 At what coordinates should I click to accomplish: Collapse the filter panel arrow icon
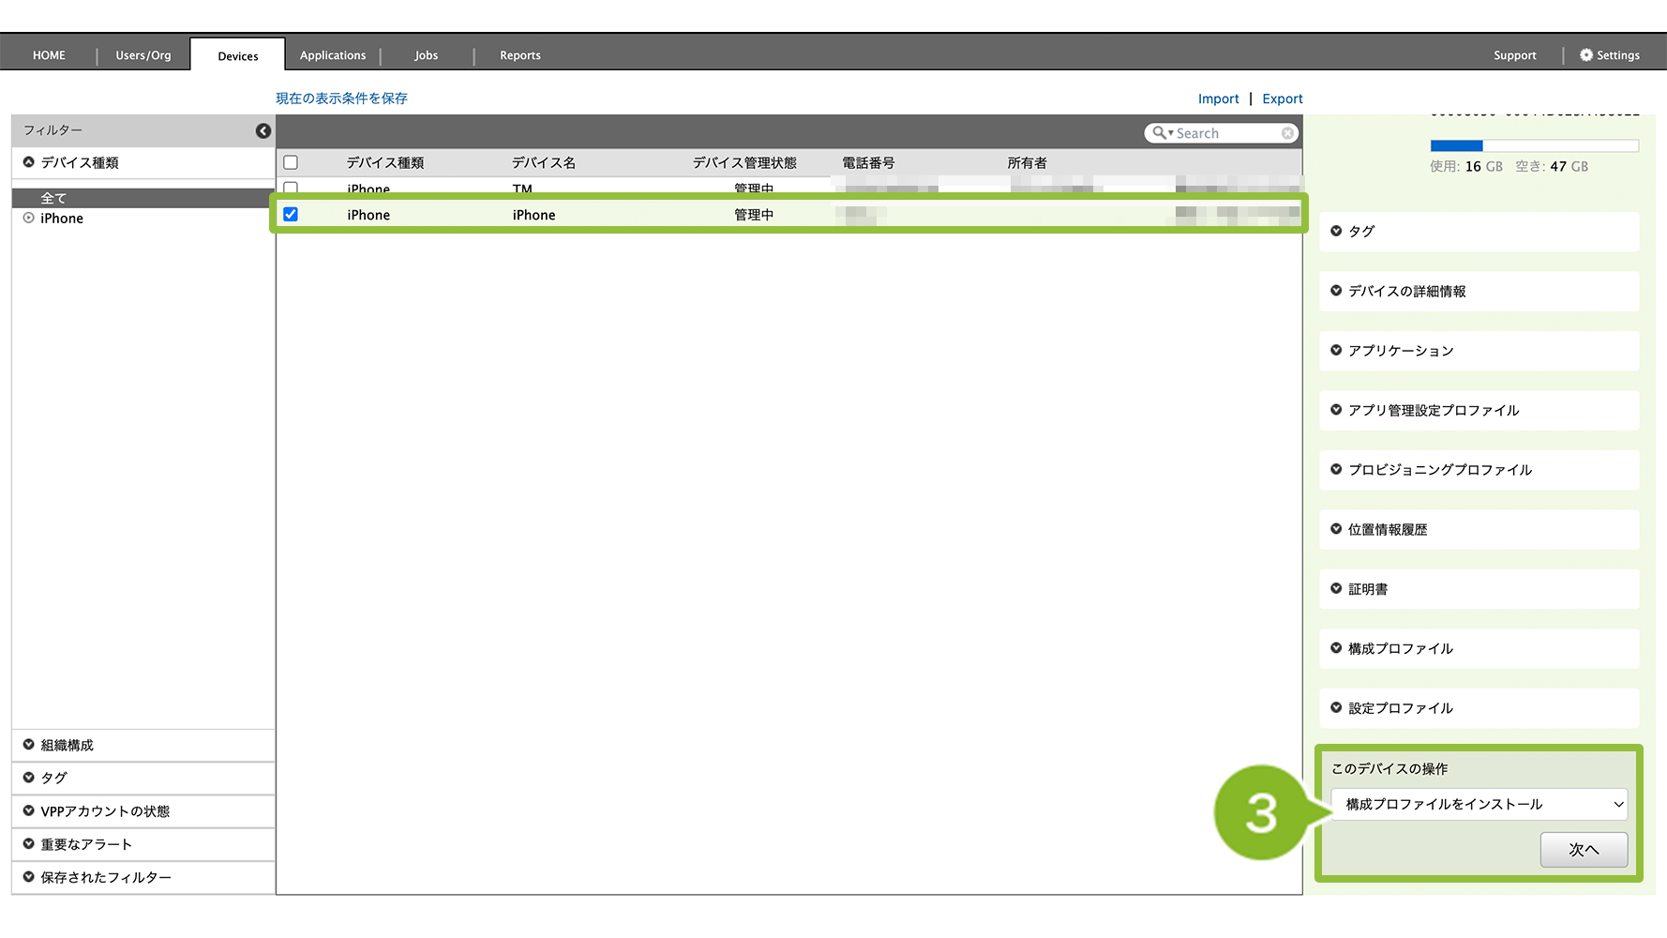click(263, 130)
